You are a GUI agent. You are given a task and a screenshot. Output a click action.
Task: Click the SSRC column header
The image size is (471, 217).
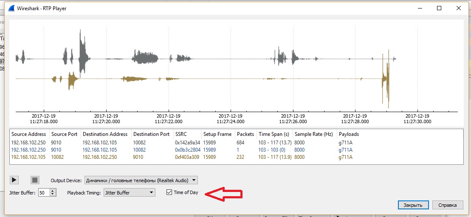(181, 134)
